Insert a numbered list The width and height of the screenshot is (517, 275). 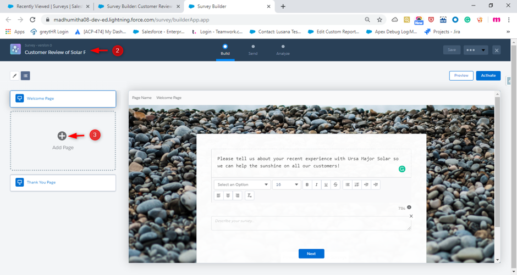click(x=357, y=184)
